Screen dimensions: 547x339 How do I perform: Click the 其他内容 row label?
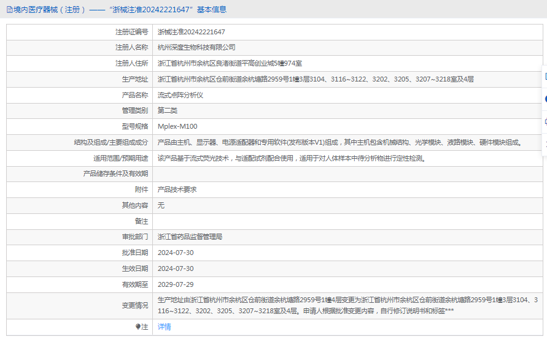134,205
